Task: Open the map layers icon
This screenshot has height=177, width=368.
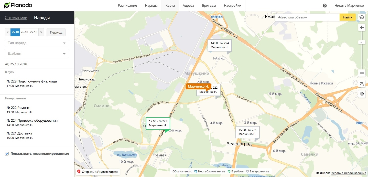Action: coord(362,17)
